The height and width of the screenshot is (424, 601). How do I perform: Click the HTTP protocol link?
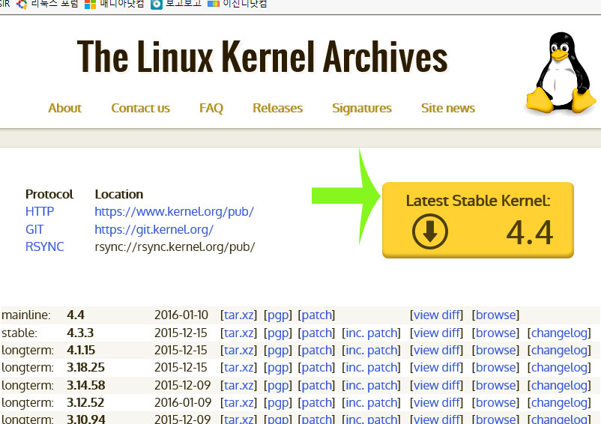point(40,211)
